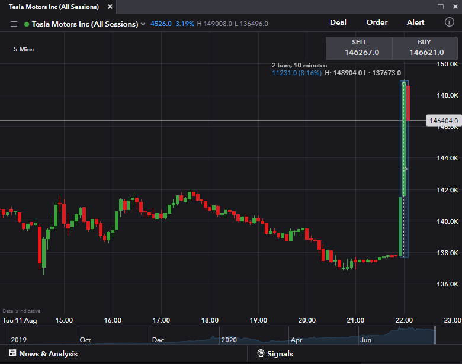The width and height of the screenshot is (462, 364).
Task: Click the 15:00 time axis label
Action: pos(64,320)
